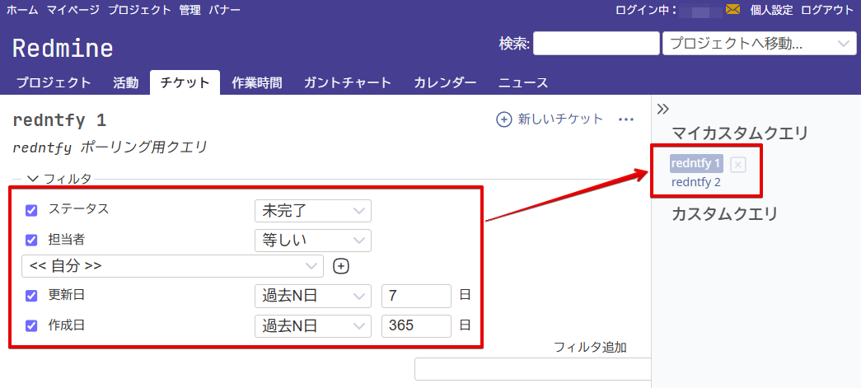Click the 作成日 days field with 365

coord(416,326)
